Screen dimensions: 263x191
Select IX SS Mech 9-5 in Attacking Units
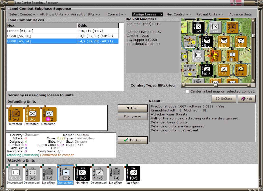tap(83, 173)
